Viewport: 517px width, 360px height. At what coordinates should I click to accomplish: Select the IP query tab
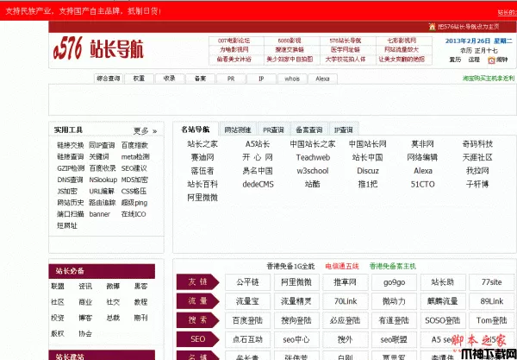coord(261,79)
